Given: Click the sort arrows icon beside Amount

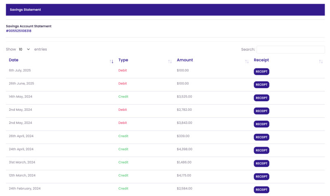Looking at the screenshot, I should 247,61.
